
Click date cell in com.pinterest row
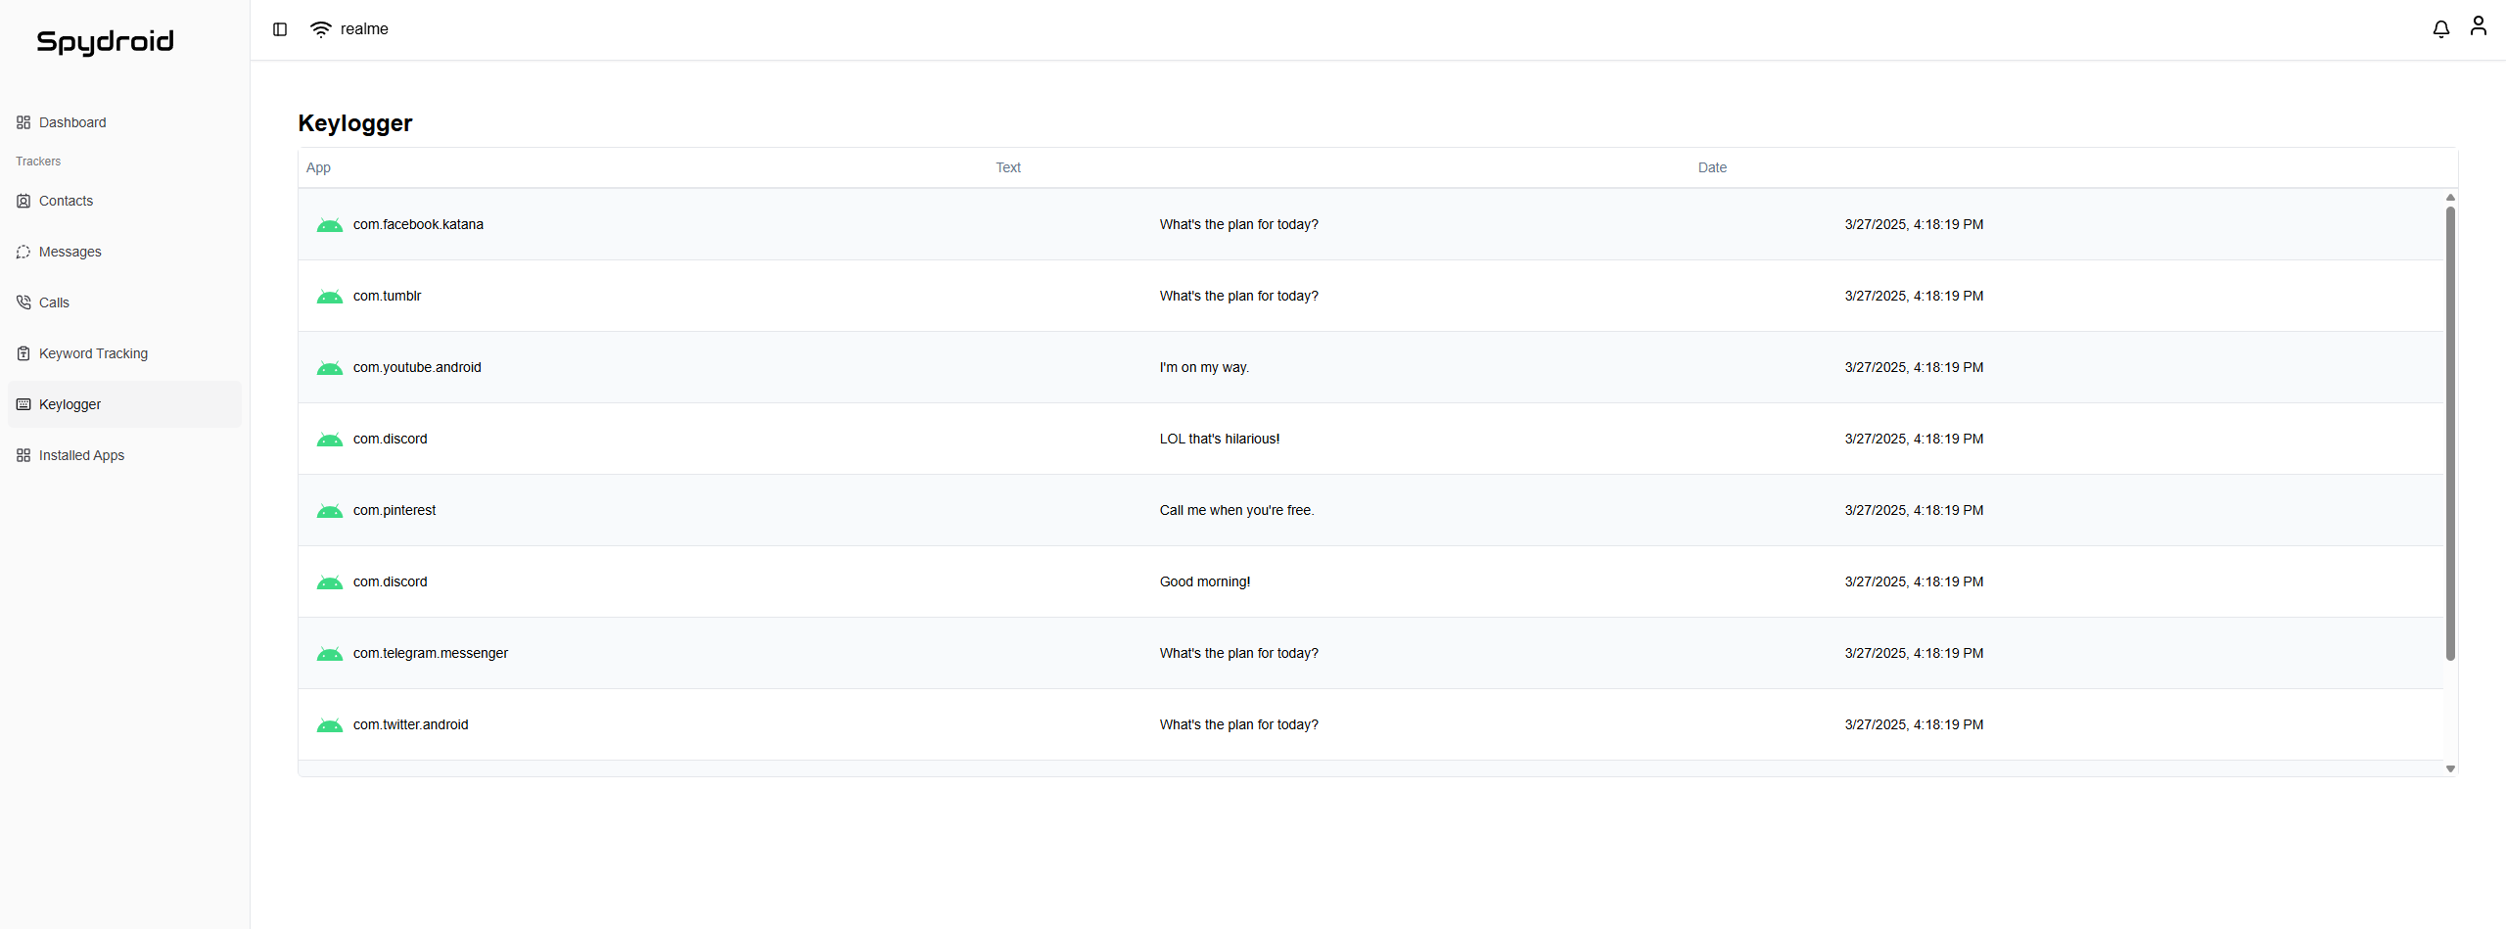[x=1914, y=510]
